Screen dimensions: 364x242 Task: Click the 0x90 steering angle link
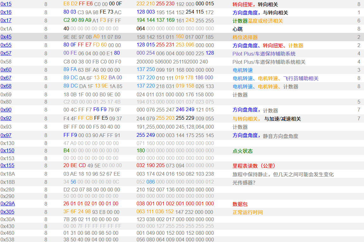[6, 110]
